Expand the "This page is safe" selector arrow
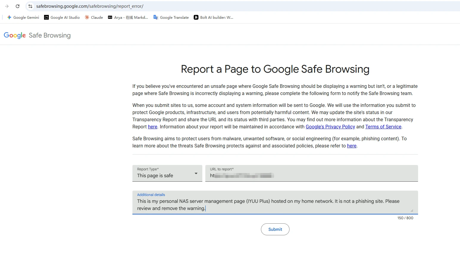The height and width of the screenshot is (274, 460). point(196,173)
